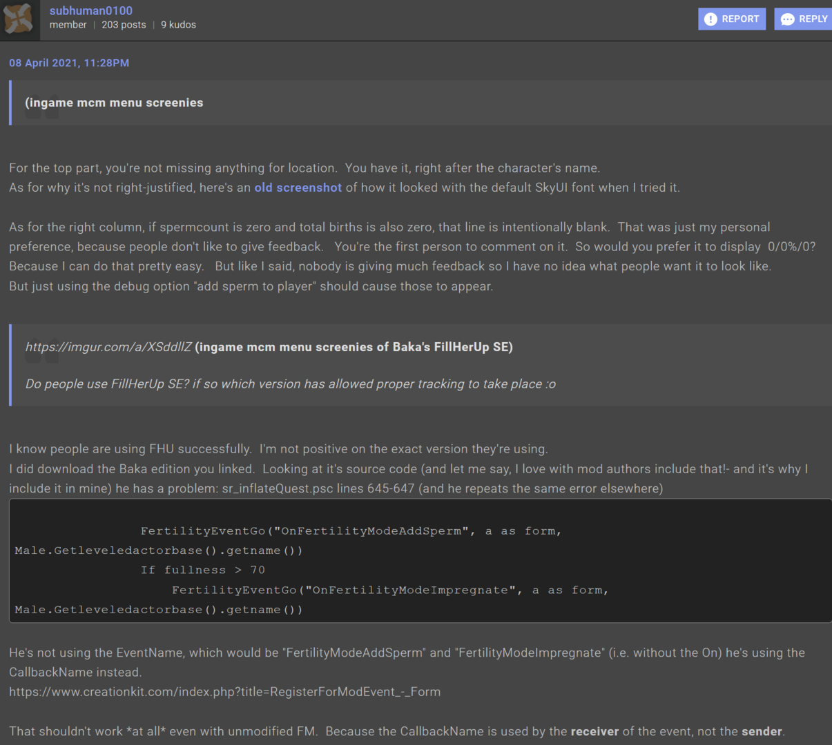Click the "If fullness > 70" code line
832x745 pixels.
(203, 570)
